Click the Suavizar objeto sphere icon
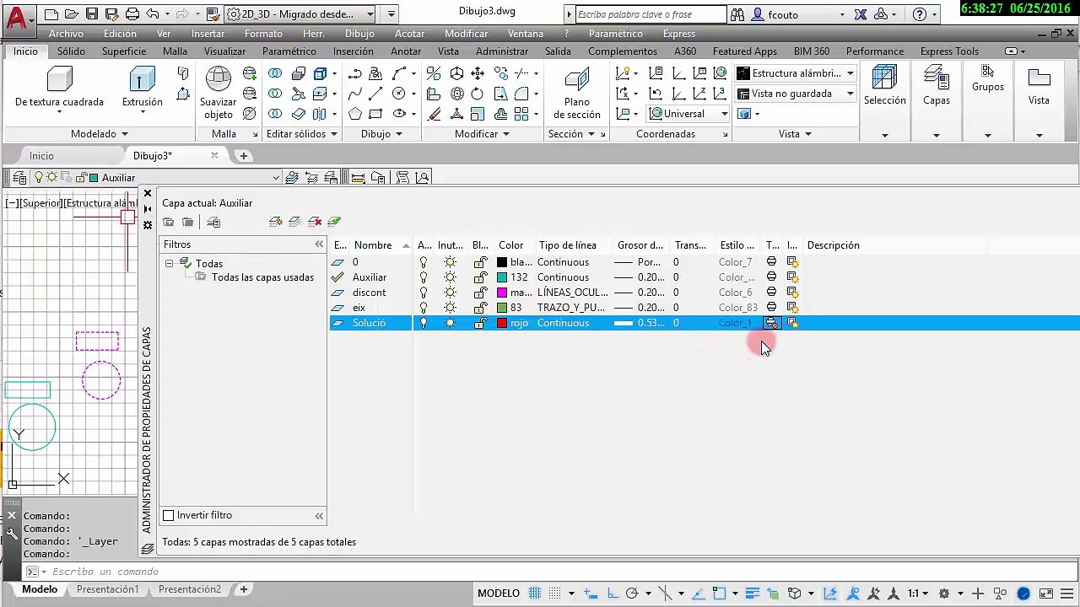This screenshot has height=607, width=1080. (x=218, y=79)
